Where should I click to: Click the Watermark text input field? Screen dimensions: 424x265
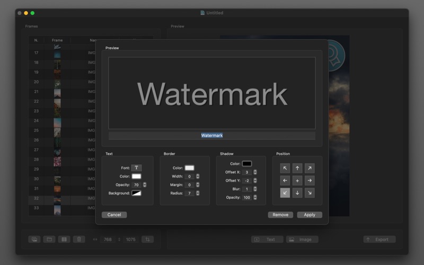point(212,136)
